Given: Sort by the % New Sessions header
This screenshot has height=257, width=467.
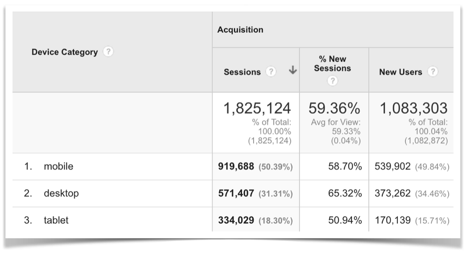Looking at the screenshot, I should 332,64.
